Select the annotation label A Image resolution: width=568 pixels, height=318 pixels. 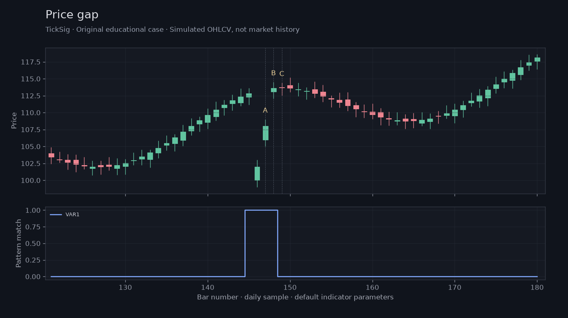pos(265,110)
